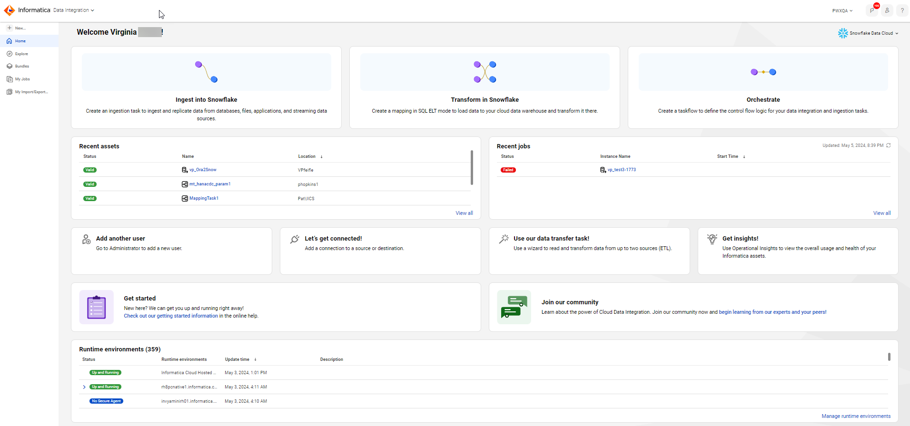Click the My Import/Export icon
The width and height of the screenshot is (910, 426).
(x=9, y=92)
